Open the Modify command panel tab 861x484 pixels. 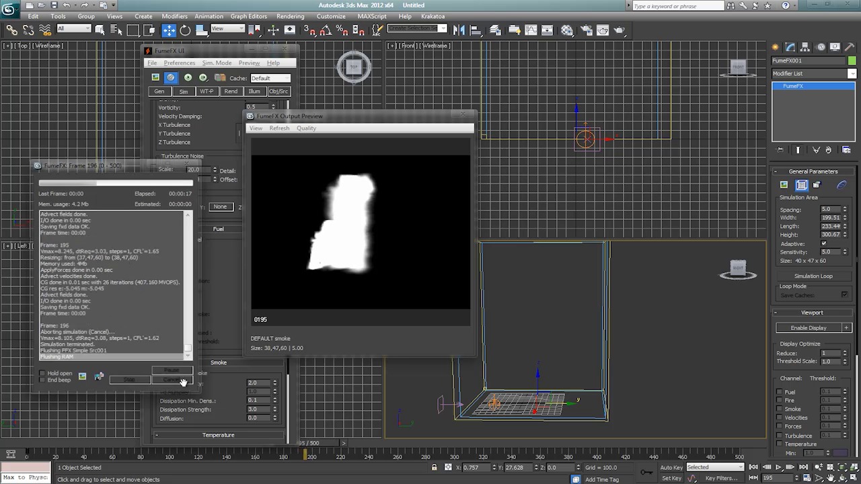click(790, 46)
